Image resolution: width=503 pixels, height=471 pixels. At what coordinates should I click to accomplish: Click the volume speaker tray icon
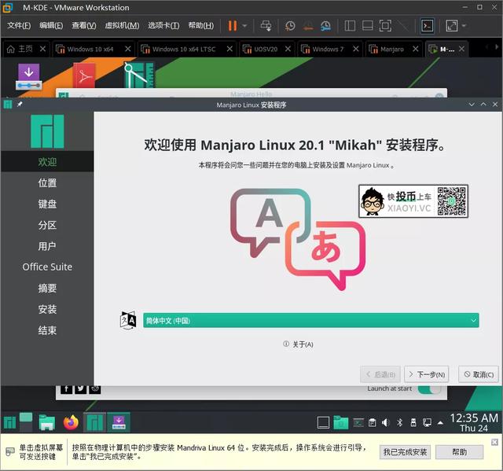pyautogui.click(x=385, y=422)
